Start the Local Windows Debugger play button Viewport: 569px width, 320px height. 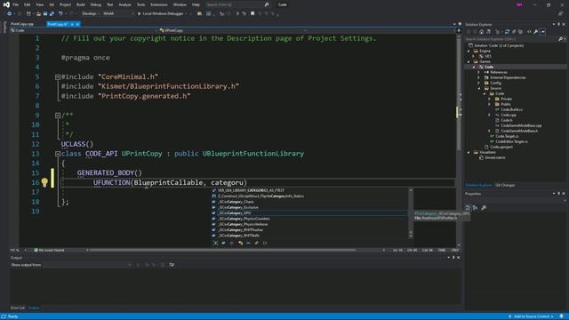(x=139, y=14)
